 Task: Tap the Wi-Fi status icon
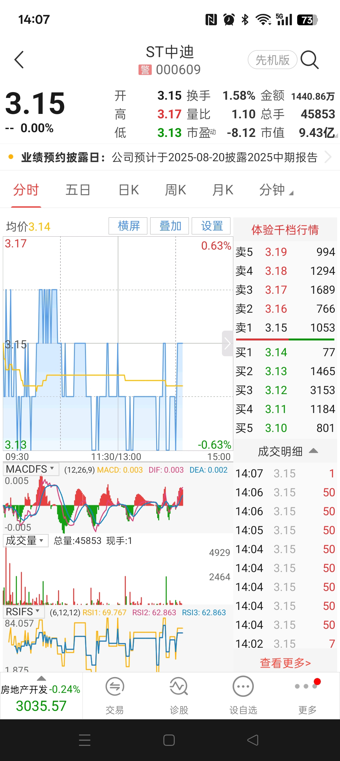point(263,20)
